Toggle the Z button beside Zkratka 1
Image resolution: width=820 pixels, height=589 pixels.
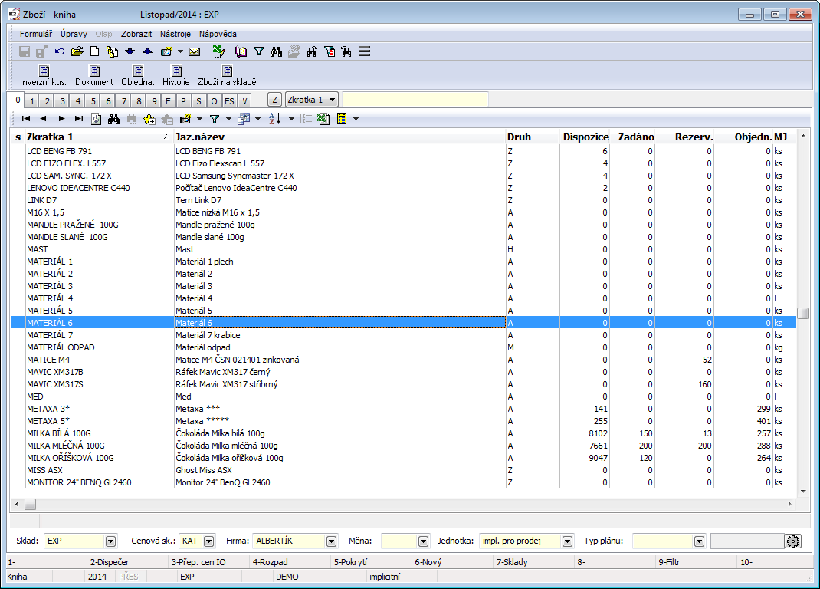(x=274, y=100)
